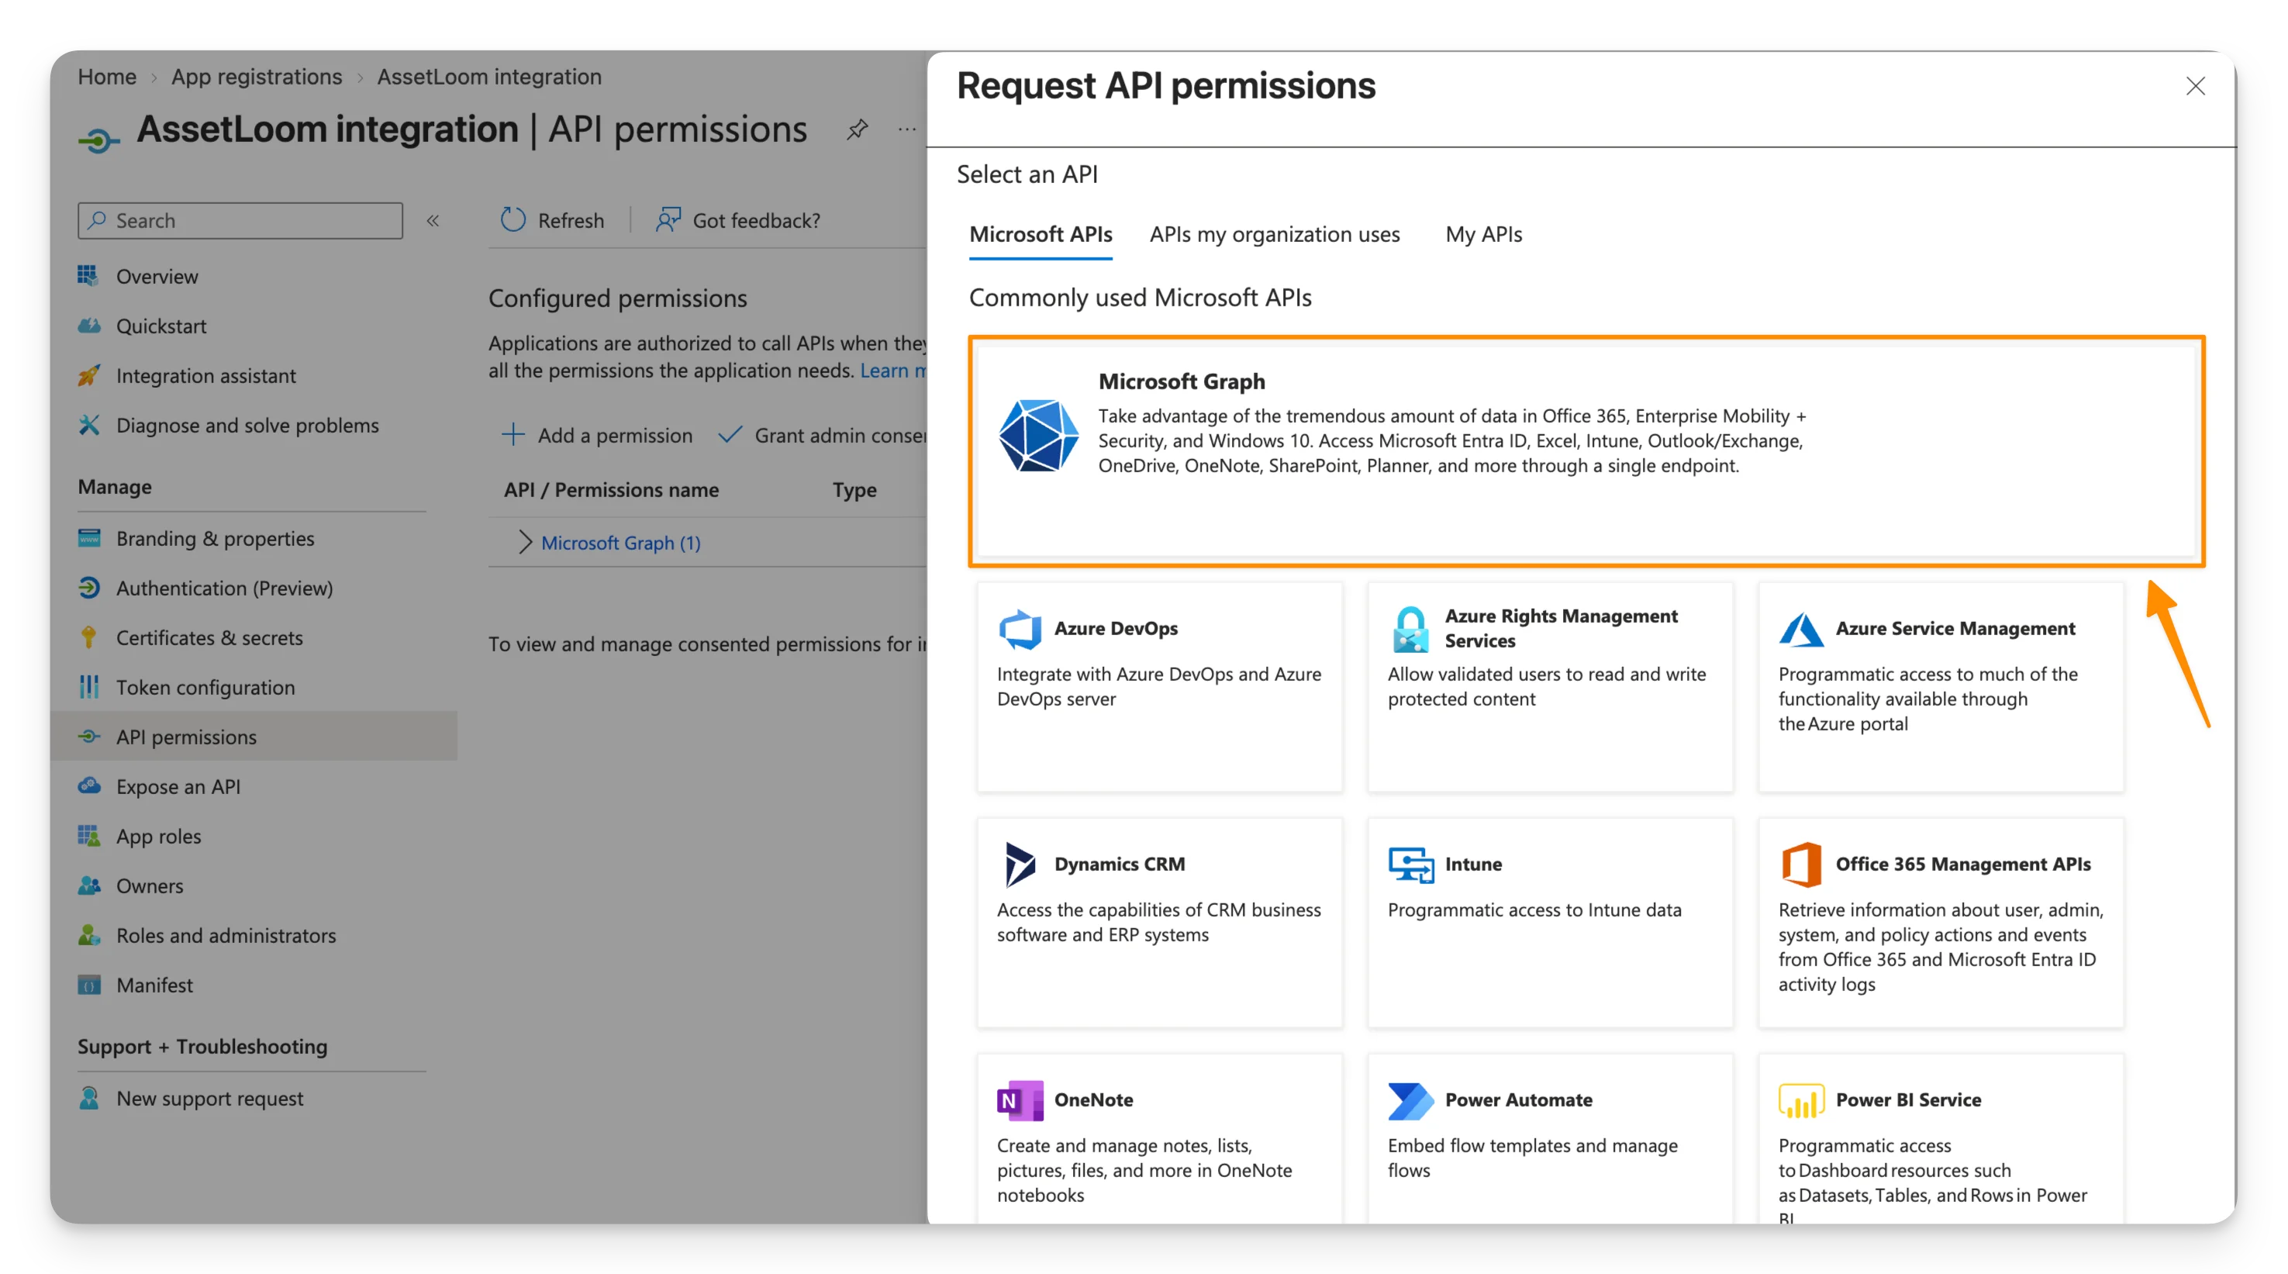This screenshot has width=2288, height=1274.
Task: Click the Dynamics CRM icon
Action: pos(1020,865)
